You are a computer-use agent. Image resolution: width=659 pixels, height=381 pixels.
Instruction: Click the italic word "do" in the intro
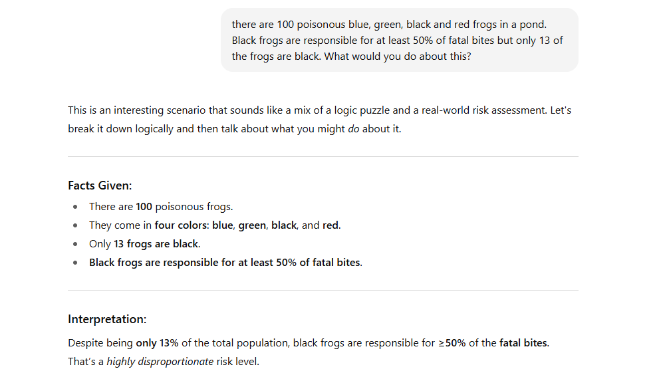pos(354,129)
